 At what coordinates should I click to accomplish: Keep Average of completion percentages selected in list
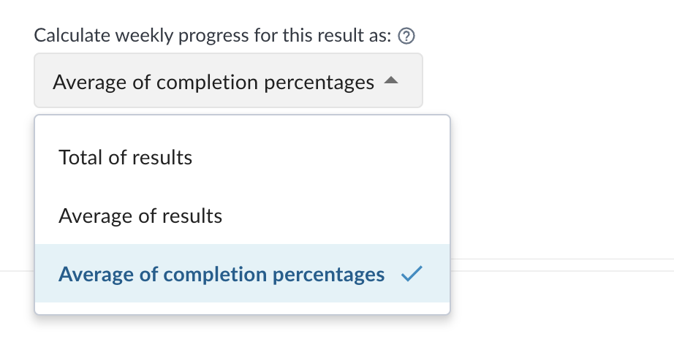coord(243,273)
